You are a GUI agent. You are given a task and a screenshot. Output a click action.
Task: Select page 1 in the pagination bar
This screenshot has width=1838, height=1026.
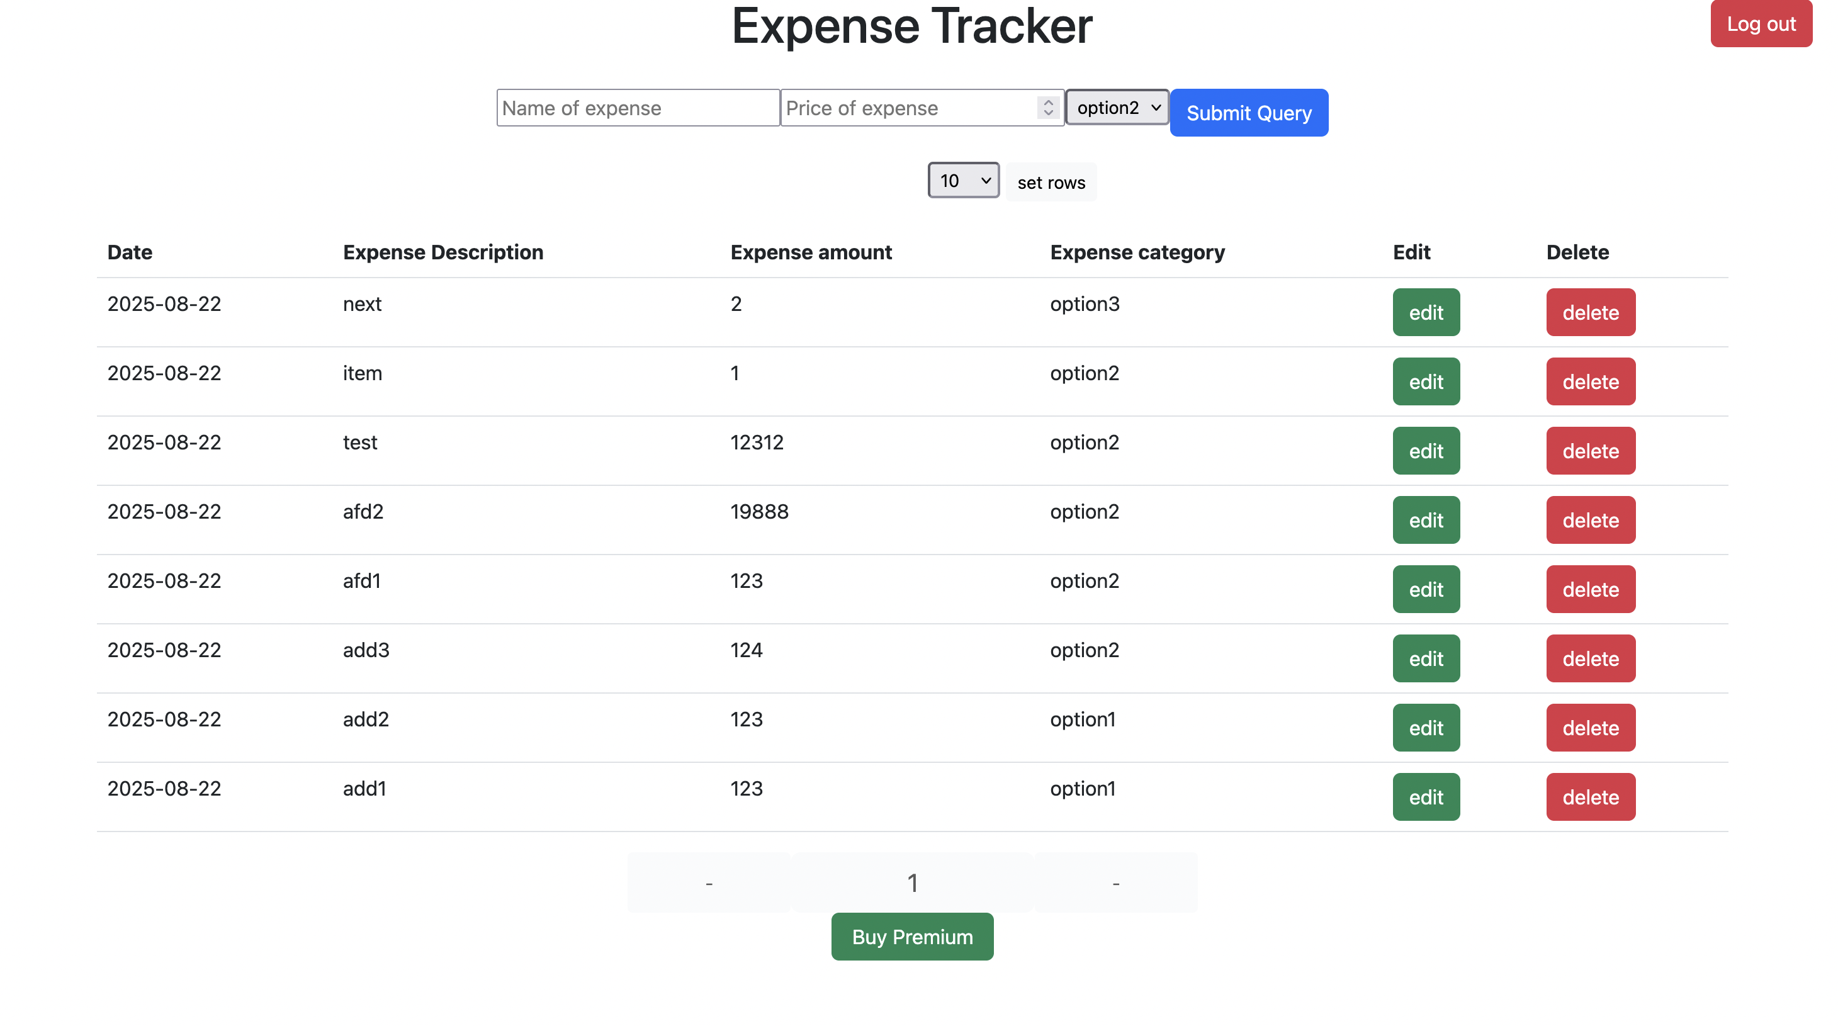pyautogui.click(x=912, y=882)
